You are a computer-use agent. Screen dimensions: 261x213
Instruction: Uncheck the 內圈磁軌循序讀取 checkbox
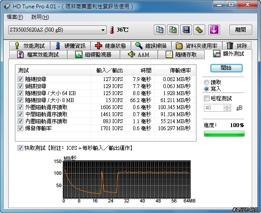click(x=20, y=121)
